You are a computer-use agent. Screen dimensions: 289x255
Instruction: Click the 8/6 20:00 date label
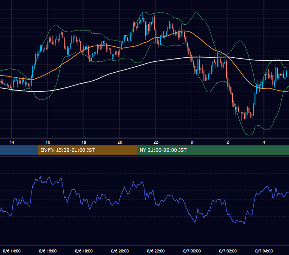120,251
